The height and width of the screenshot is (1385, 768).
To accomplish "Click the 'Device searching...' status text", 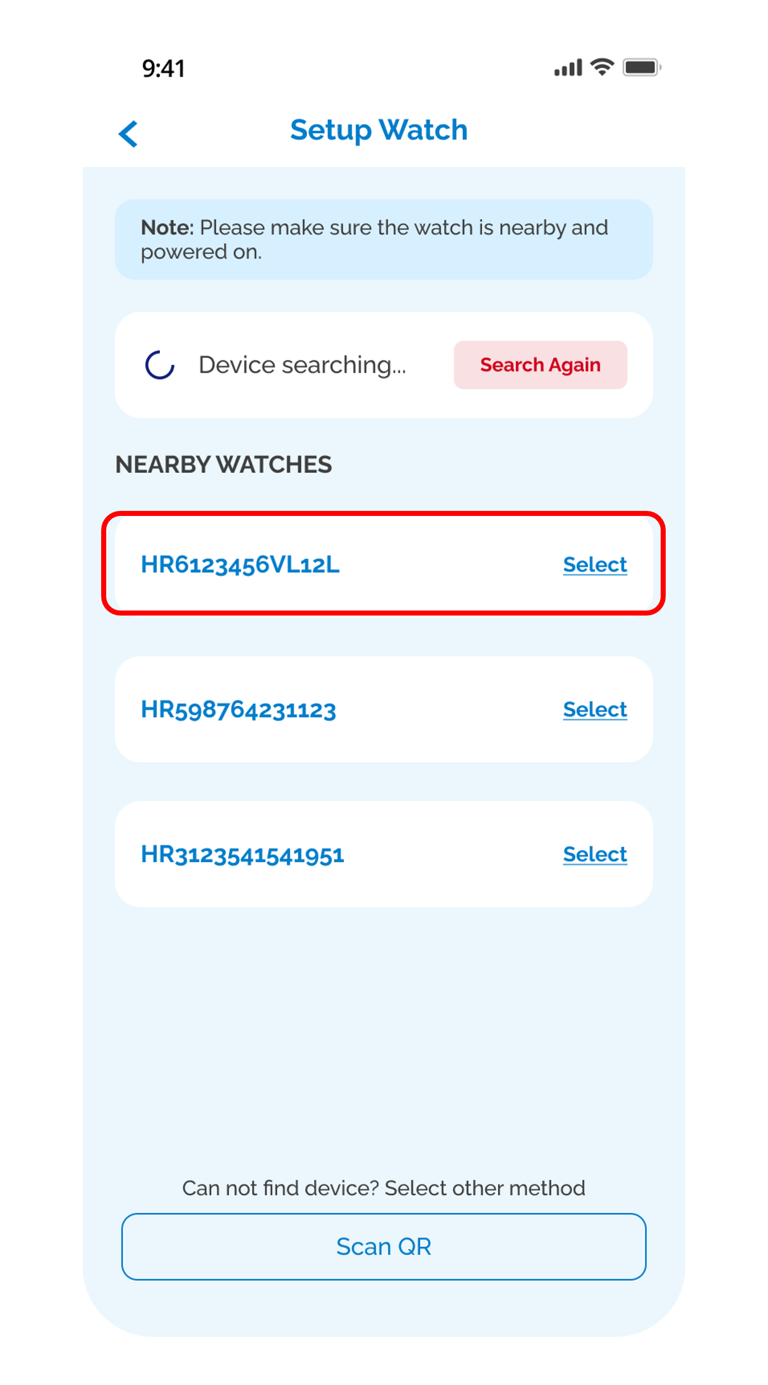I will pyautogui.click(x=302, y=365).
